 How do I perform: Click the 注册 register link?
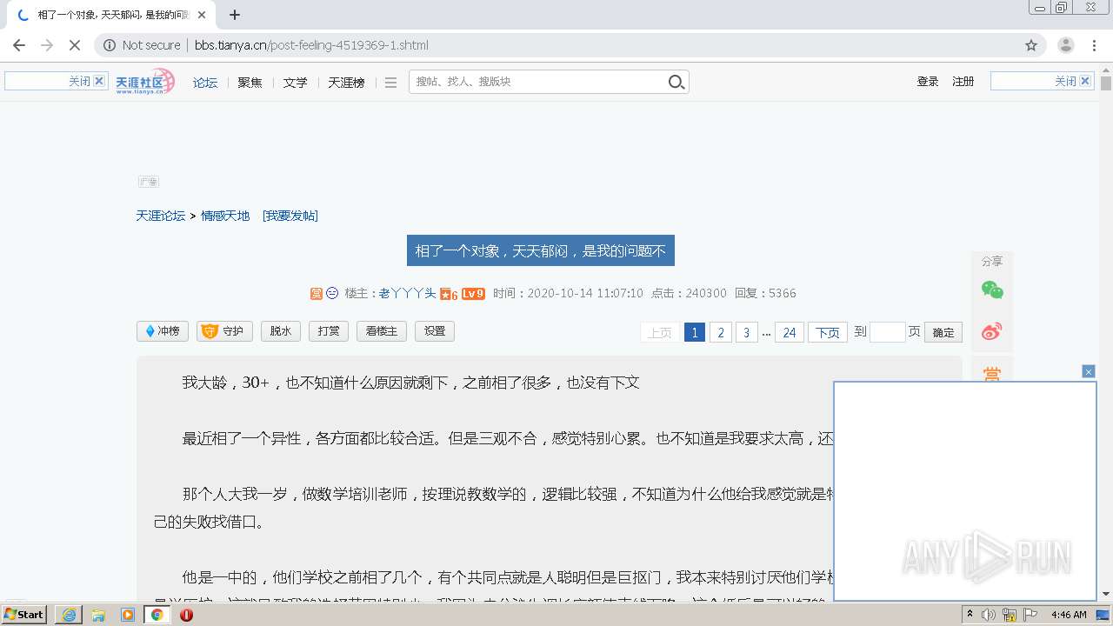pos(963,81)
